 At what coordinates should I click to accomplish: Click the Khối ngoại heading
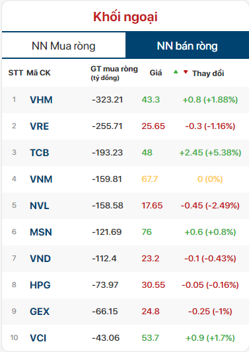tap(125, 17)
